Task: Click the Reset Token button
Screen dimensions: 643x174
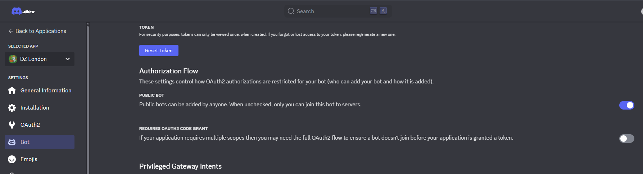Action: click(x=159, y=50)
